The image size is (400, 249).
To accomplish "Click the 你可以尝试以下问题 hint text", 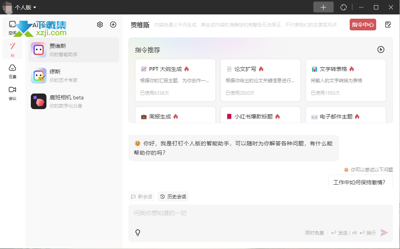I will pyautogui.click(x=372, y=170).
